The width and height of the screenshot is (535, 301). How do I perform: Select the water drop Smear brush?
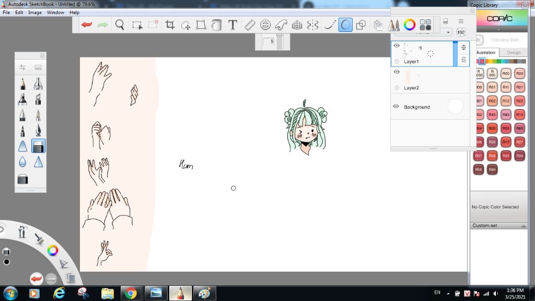click(22, 161)
